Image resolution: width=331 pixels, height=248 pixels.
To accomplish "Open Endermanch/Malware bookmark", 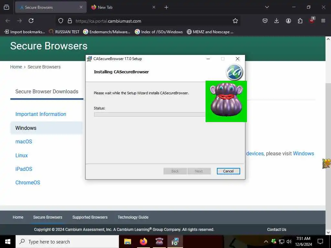I will click(x=107, y=32).
